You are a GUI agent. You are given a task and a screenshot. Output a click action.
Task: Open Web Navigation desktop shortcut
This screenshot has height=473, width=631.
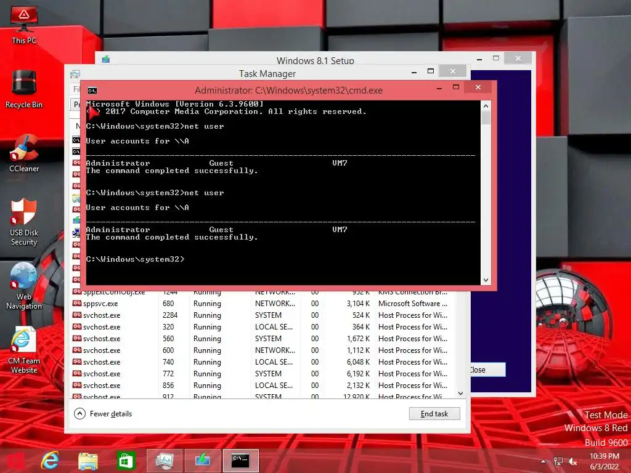tap(24, 286)
